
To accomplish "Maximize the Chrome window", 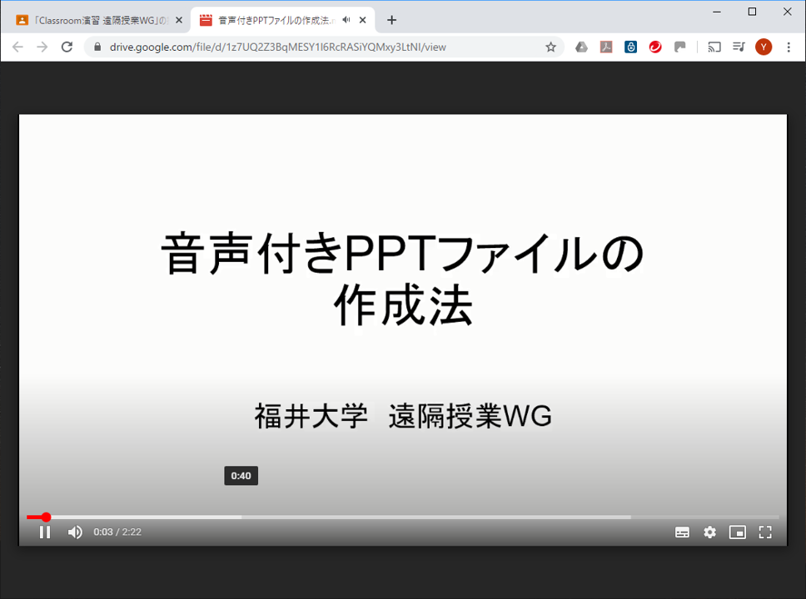I will coord(752,12).
